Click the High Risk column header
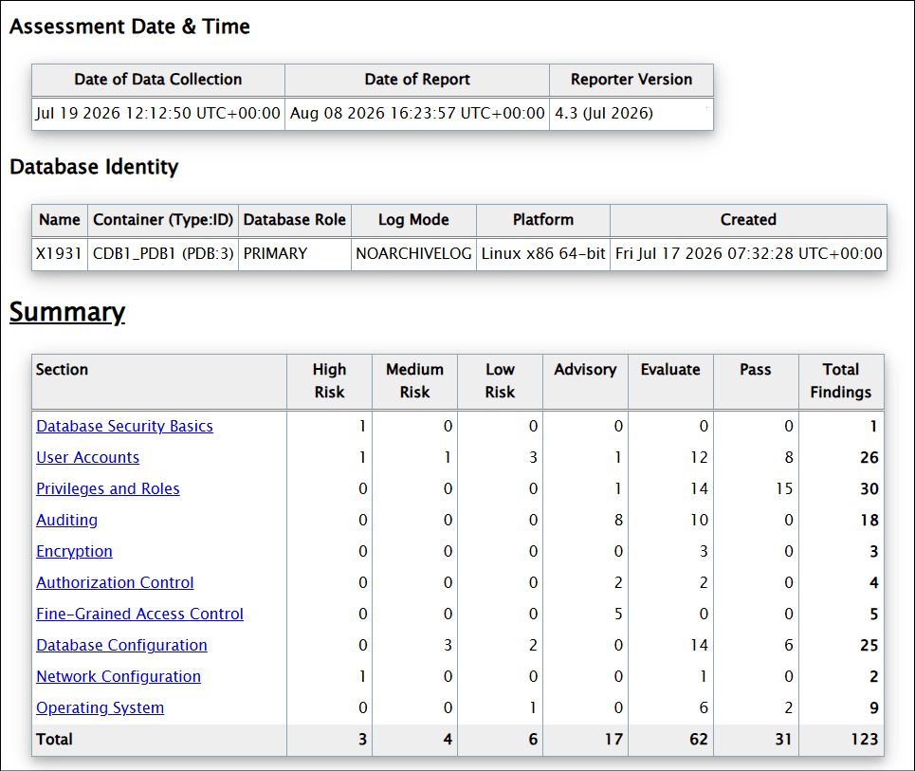The image size is (915, 771). coord(330,381)
